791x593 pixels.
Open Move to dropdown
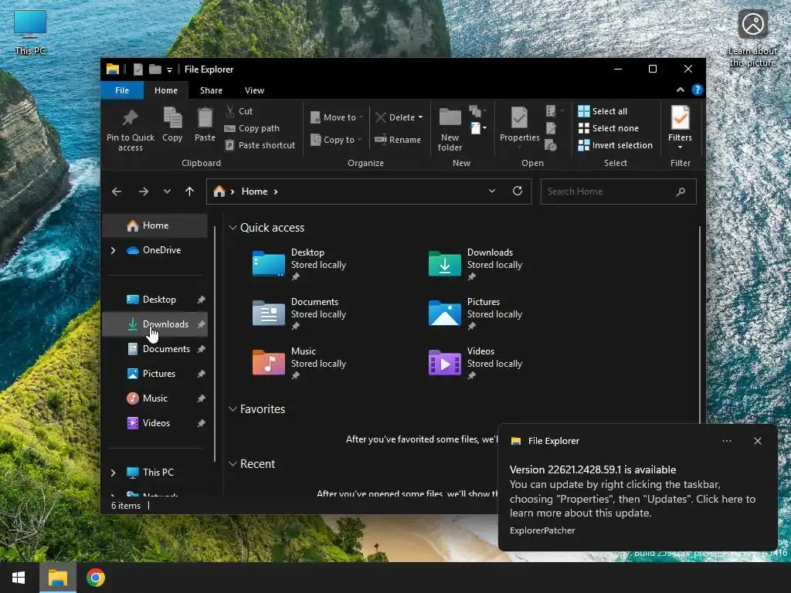(337, 117)
